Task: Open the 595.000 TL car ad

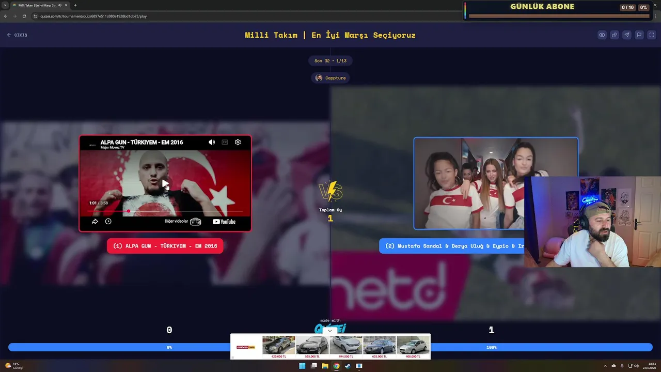Action: (x=312, y=347)
